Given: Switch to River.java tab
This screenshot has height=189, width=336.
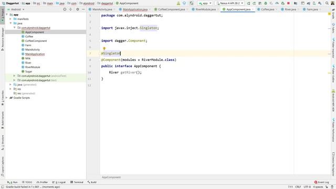Looking at the screenshot, I should (290, 9).
